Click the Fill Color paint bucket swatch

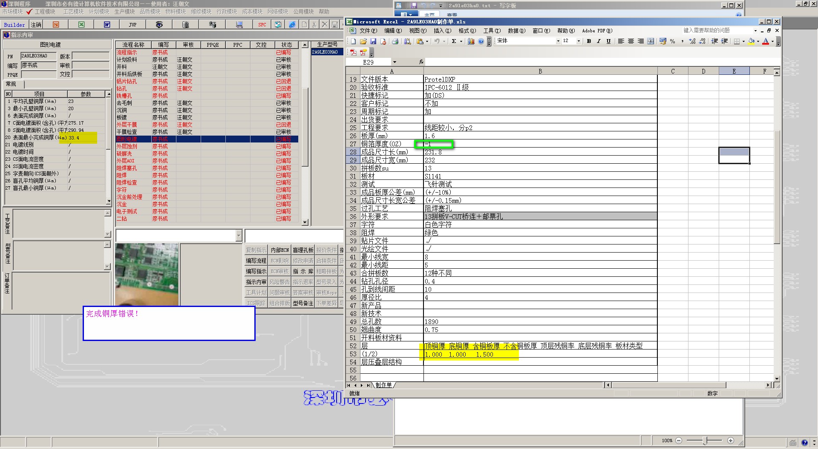coord(752,41)
